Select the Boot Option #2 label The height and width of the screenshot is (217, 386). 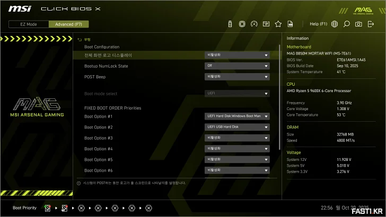click(98, 128)
